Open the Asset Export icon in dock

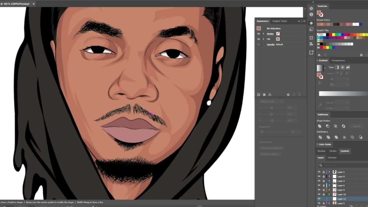pos(311,52)
